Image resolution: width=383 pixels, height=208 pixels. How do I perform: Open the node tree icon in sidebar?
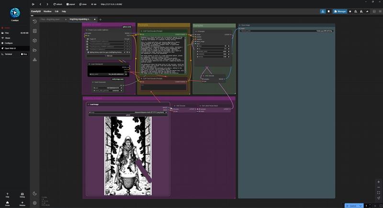click(34, 59)
